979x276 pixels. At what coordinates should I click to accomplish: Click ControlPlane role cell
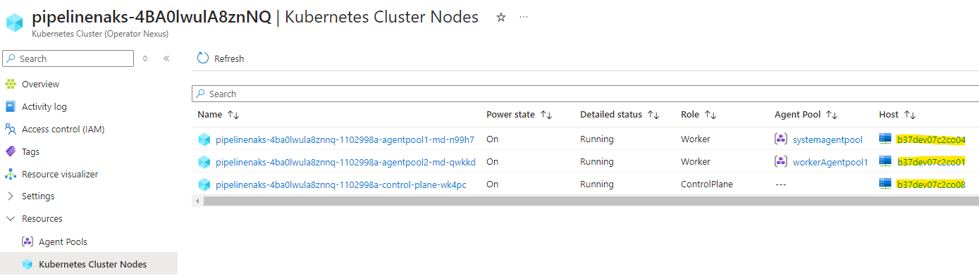(707, 184)
